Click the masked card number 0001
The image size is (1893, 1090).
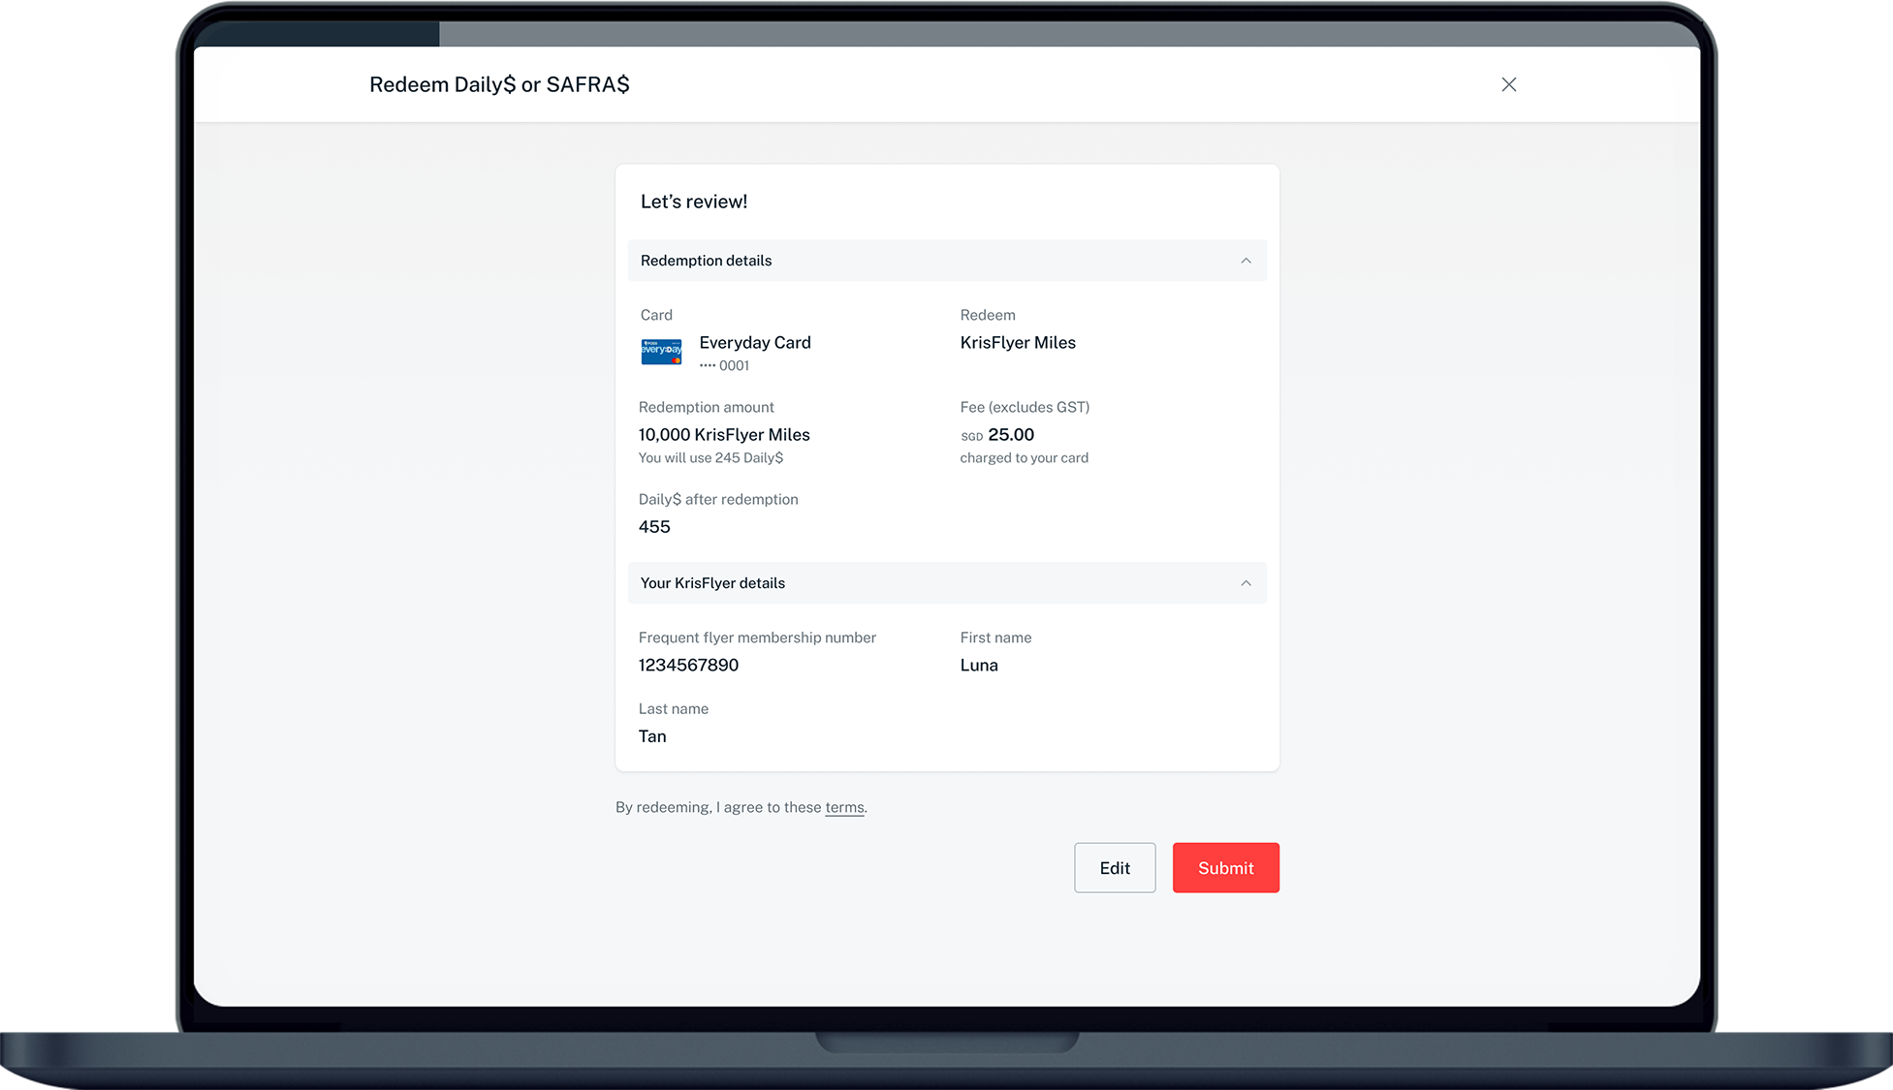click(x=724, y=366)
